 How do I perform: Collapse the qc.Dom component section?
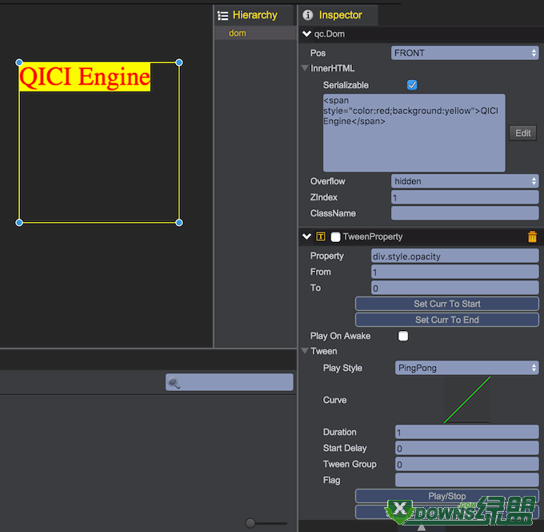[306, 34]
